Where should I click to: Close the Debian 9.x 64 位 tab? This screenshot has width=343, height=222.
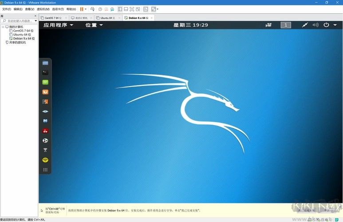pyautogui.click(x=152, y=18)
